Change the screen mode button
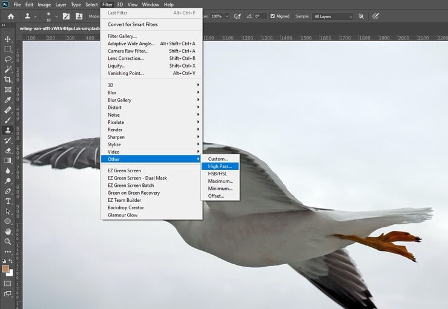The width and height of the screenshot is (448, 309). pyautogui.click(x=8, y=294)
